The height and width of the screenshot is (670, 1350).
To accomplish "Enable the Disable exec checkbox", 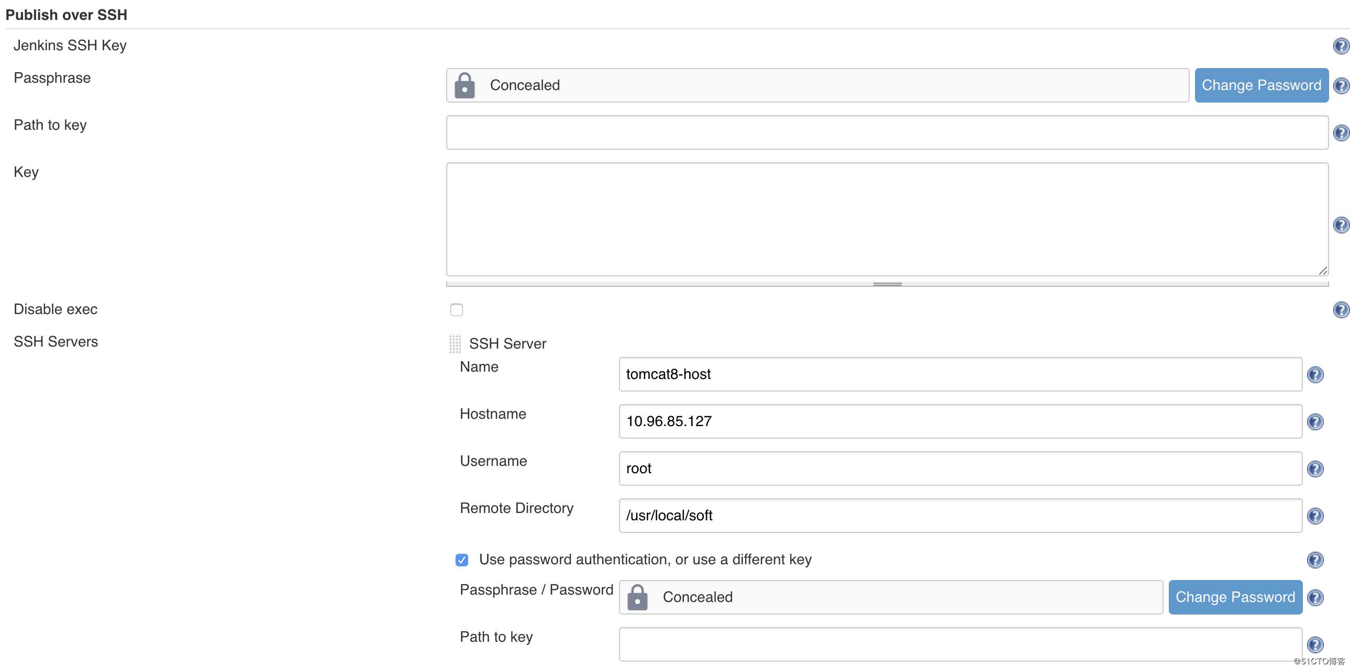I will click(x=456, y=309).
